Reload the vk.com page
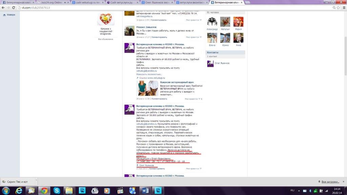The width and height of the screenshot is (347, 195). (14, 7)
